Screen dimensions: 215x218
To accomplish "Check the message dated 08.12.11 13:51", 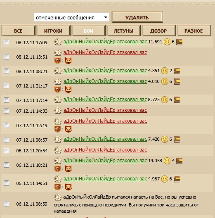I will [x=6, y=57].
